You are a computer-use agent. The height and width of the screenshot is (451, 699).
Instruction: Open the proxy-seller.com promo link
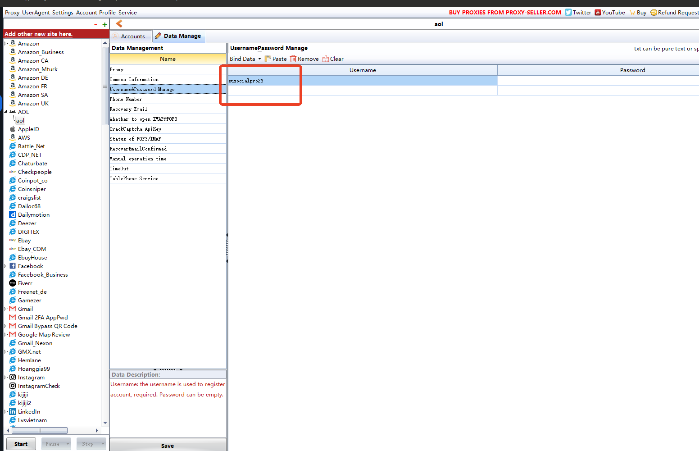pos(505,12)
